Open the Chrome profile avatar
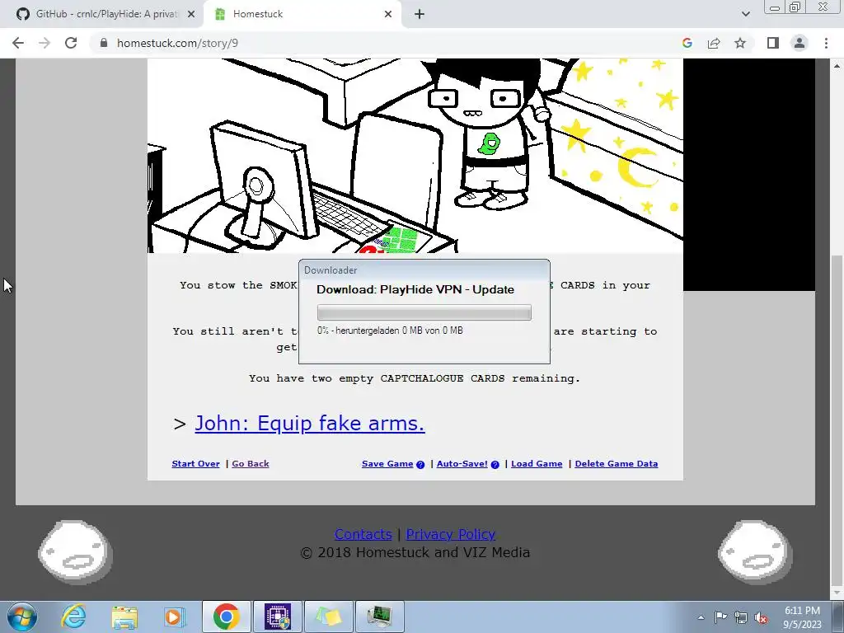Screen dimensions: 844x633 (x=799, y=43)
